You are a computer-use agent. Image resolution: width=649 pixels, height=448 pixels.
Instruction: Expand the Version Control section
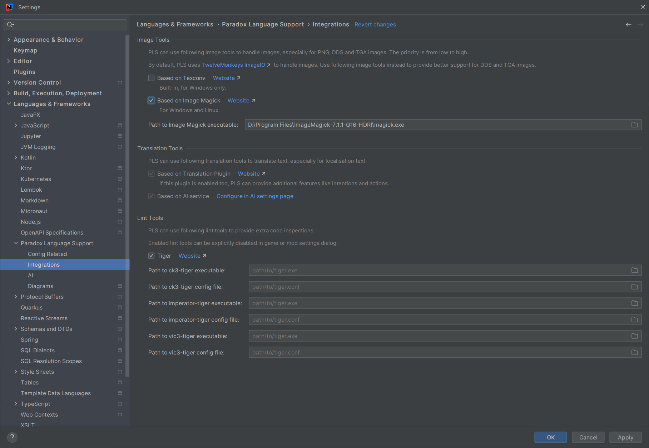click(9, 82)
